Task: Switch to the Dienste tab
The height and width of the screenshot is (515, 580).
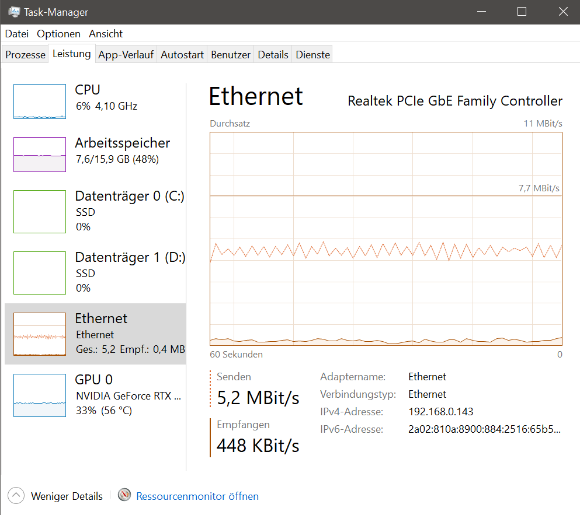Action: pos(313,55)
